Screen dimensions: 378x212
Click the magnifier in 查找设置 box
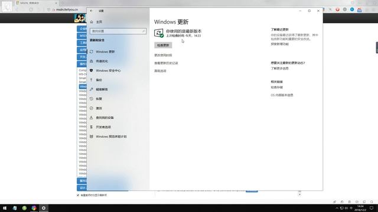(x=143, y=31)
